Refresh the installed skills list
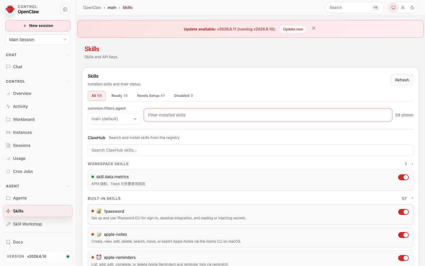 [x=402, y=80]
